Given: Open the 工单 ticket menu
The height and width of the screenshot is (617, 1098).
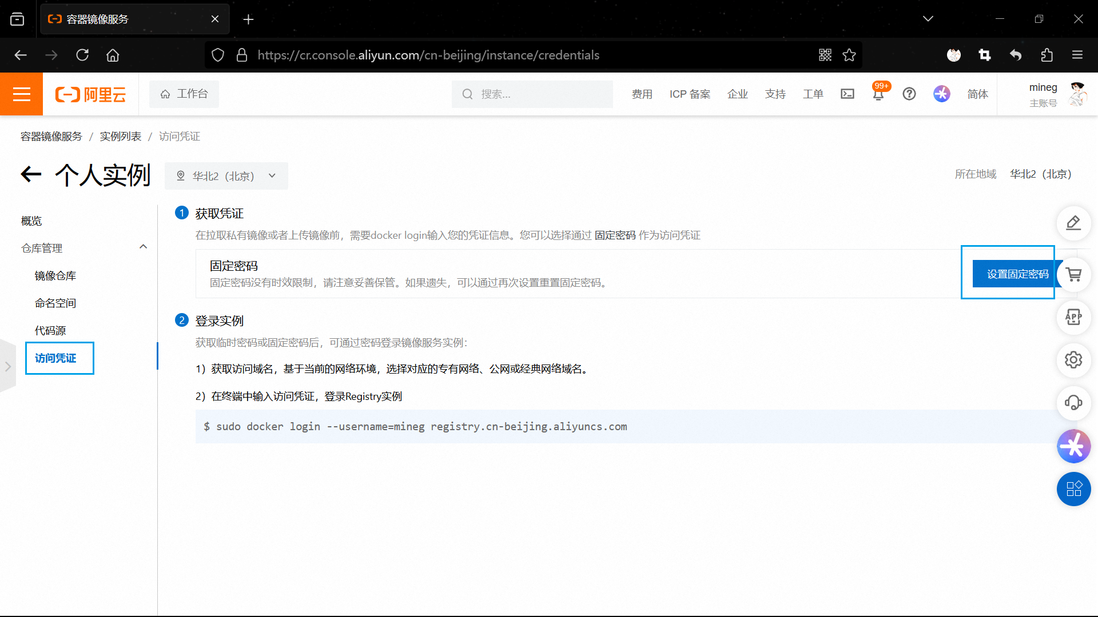Looking at the screenshot, I should (x=813, y=94).
